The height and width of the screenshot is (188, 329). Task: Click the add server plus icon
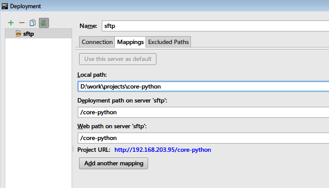11,23
